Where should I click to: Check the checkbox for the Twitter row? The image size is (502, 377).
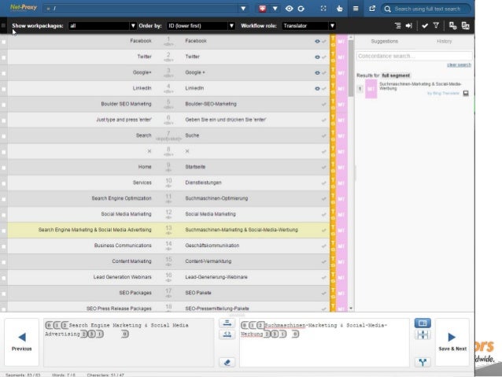coord(4,57)
